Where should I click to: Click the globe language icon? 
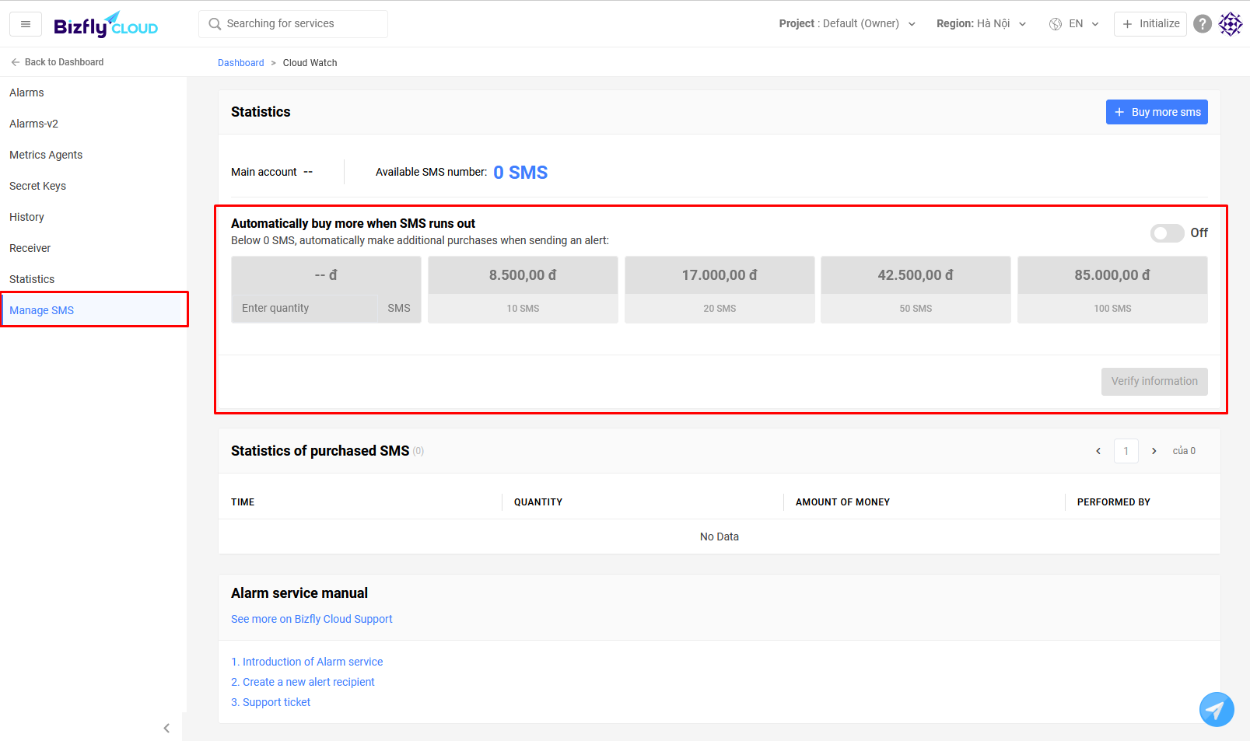click(1056, 24)
